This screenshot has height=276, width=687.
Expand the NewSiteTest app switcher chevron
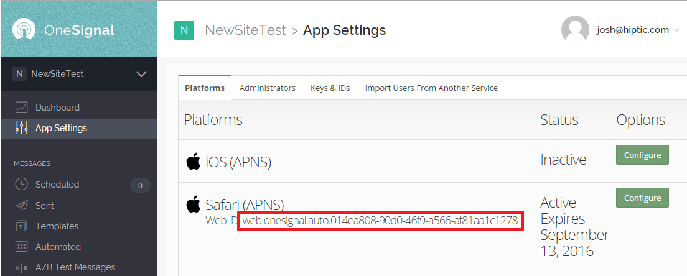141,74
